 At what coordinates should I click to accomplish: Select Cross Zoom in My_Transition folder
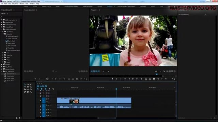coord(10,76)
